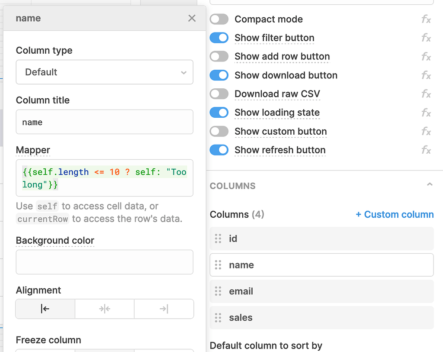Click the fx icon beside Download raw CSV

426,94
